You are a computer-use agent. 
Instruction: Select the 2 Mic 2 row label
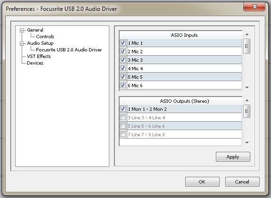135,51
